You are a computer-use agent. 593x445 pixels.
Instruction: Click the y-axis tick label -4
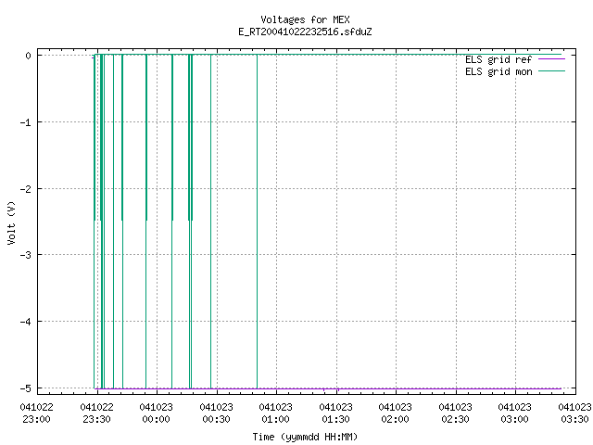point(26,322)
